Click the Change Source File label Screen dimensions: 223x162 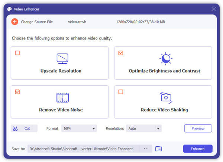coord(37,22)
